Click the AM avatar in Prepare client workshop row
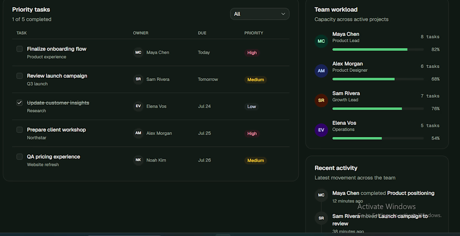This screenshot has height=236, width=460. [138, 133]
